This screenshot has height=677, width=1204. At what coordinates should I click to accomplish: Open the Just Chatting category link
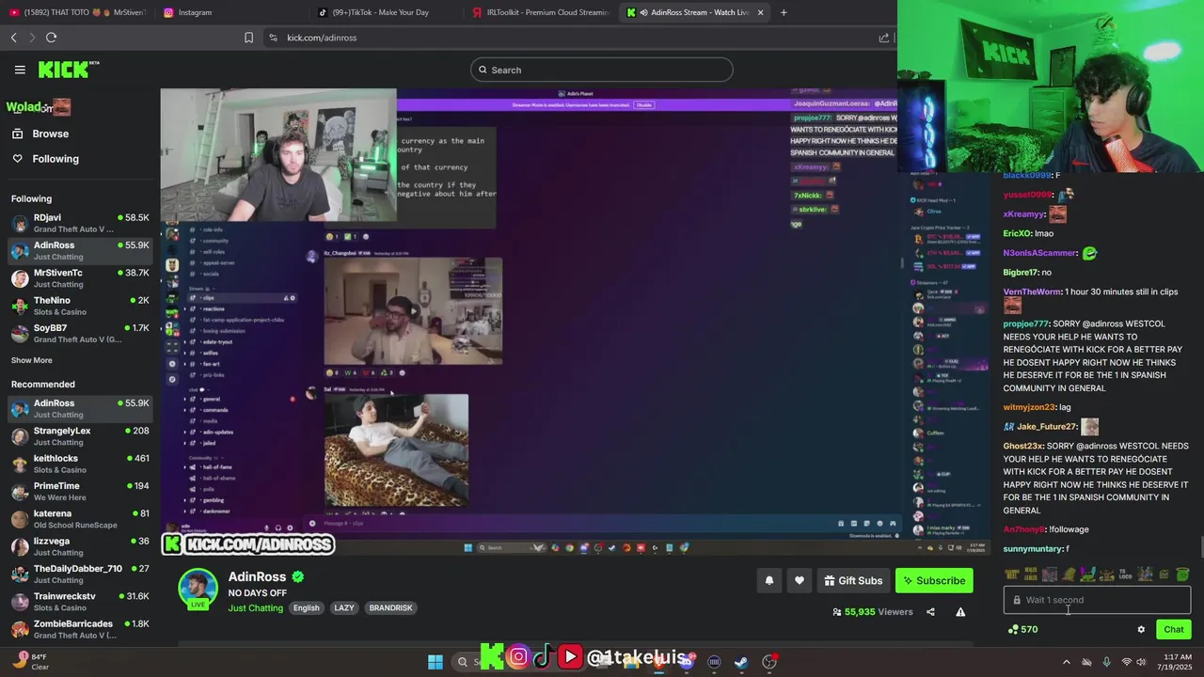pos(255,608)
